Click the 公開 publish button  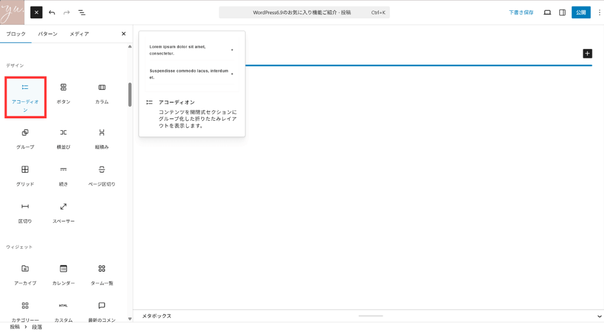[x=581, y=13]
